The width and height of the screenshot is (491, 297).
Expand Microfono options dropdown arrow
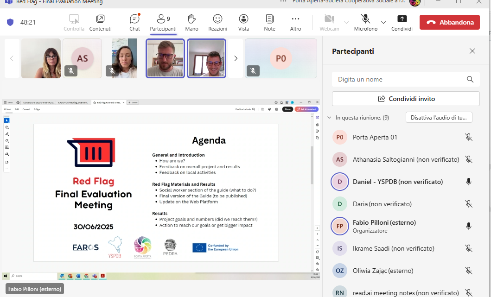pos(383,22)
